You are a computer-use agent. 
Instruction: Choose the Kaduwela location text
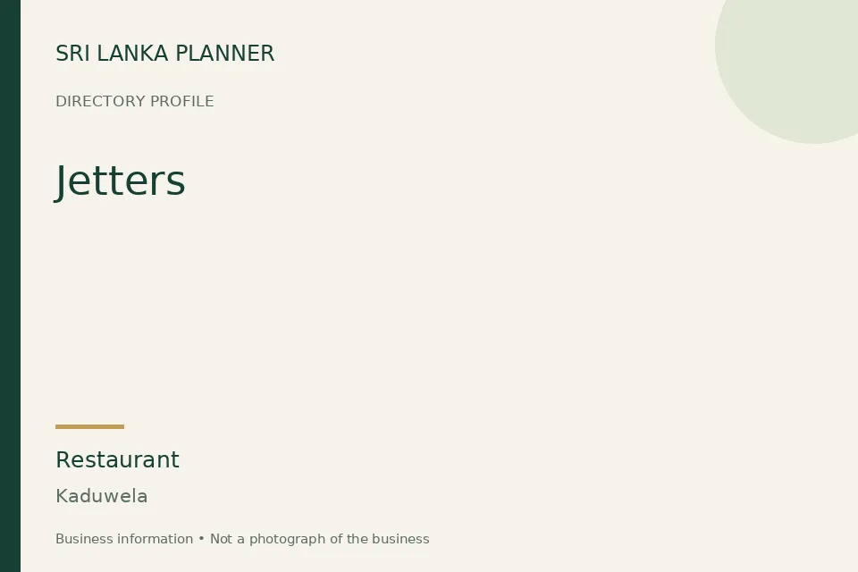(x=102, y=496)
